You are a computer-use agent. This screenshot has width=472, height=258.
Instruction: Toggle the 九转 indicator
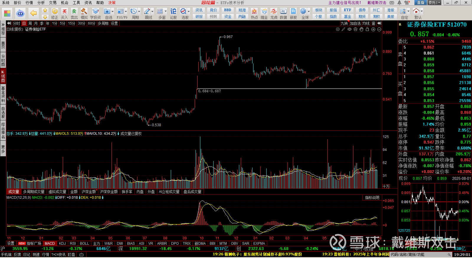pos(344,23)
